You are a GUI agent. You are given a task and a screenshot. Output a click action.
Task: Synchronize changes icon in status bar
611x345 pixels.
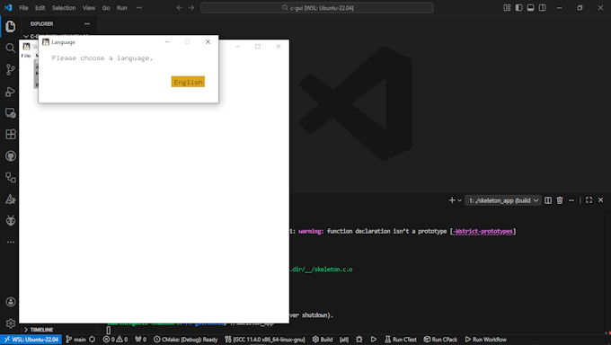(x=93, y=340)
